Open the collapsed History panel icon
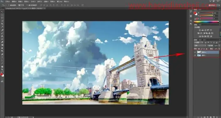 [191, 11]
